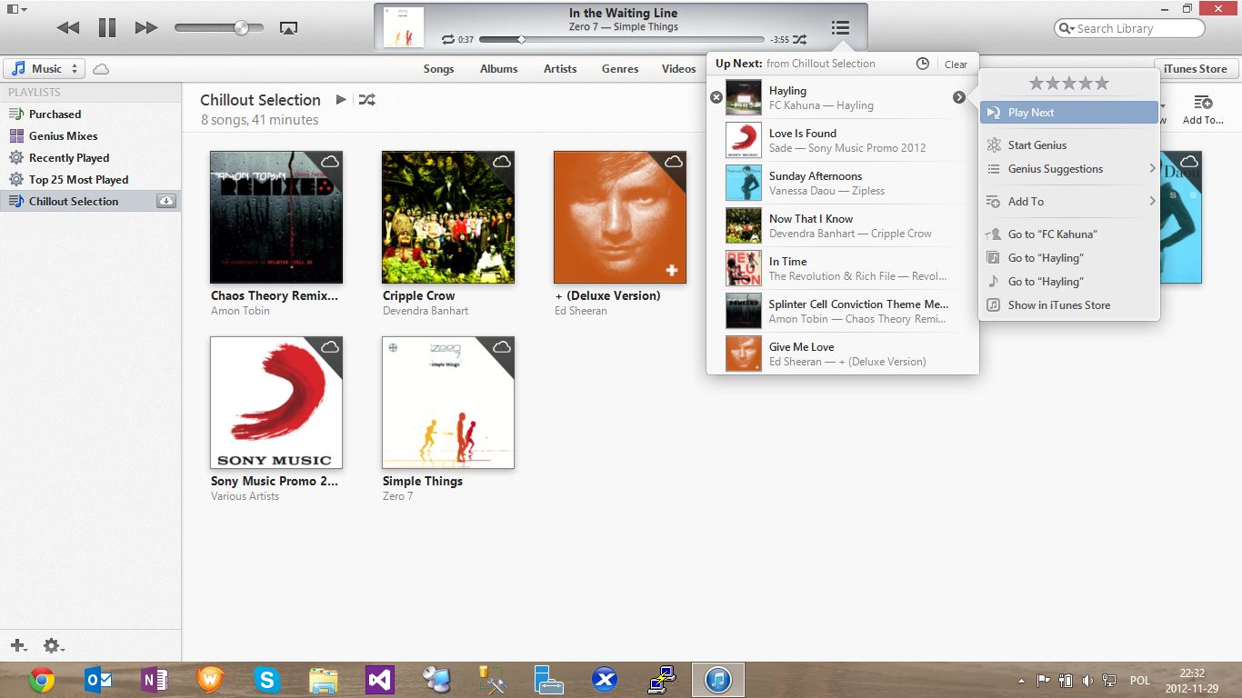This screenshot has height=698, width=1242.
Task: Show hidden tray icons arrow
Action: tap(1021, 680)
